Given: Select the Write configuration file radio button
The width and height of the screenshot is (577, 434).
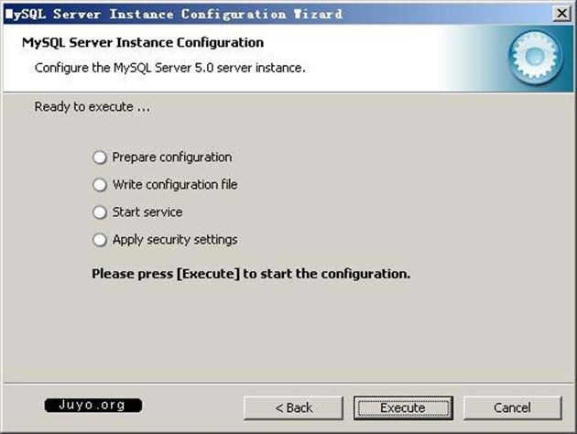Looking at the screenshot, I should point(100,185).
